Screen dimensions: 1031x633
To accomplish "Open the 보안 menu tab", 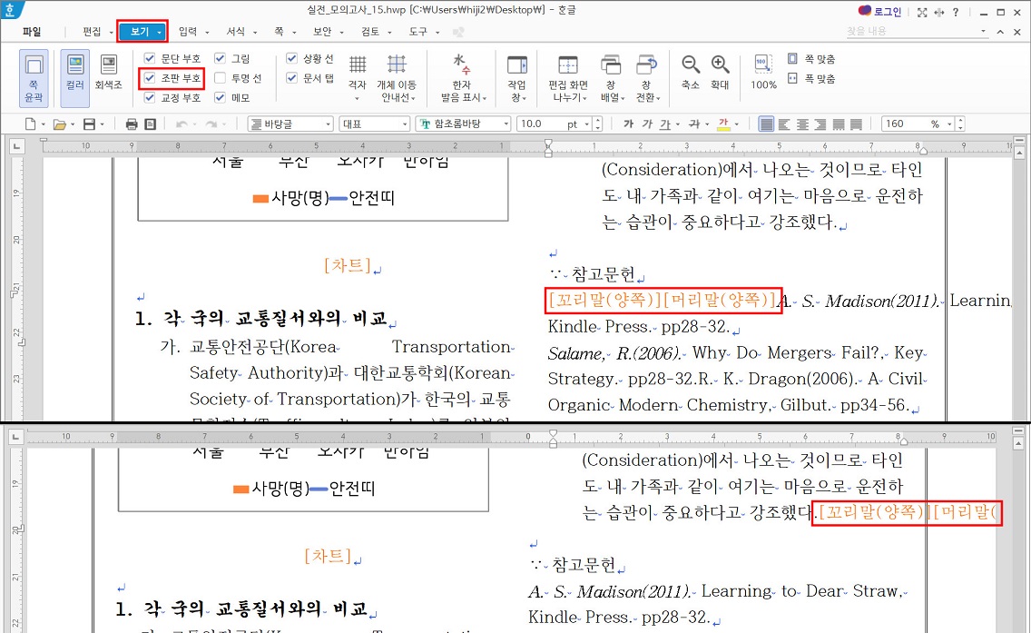I will tap(322, 32).
